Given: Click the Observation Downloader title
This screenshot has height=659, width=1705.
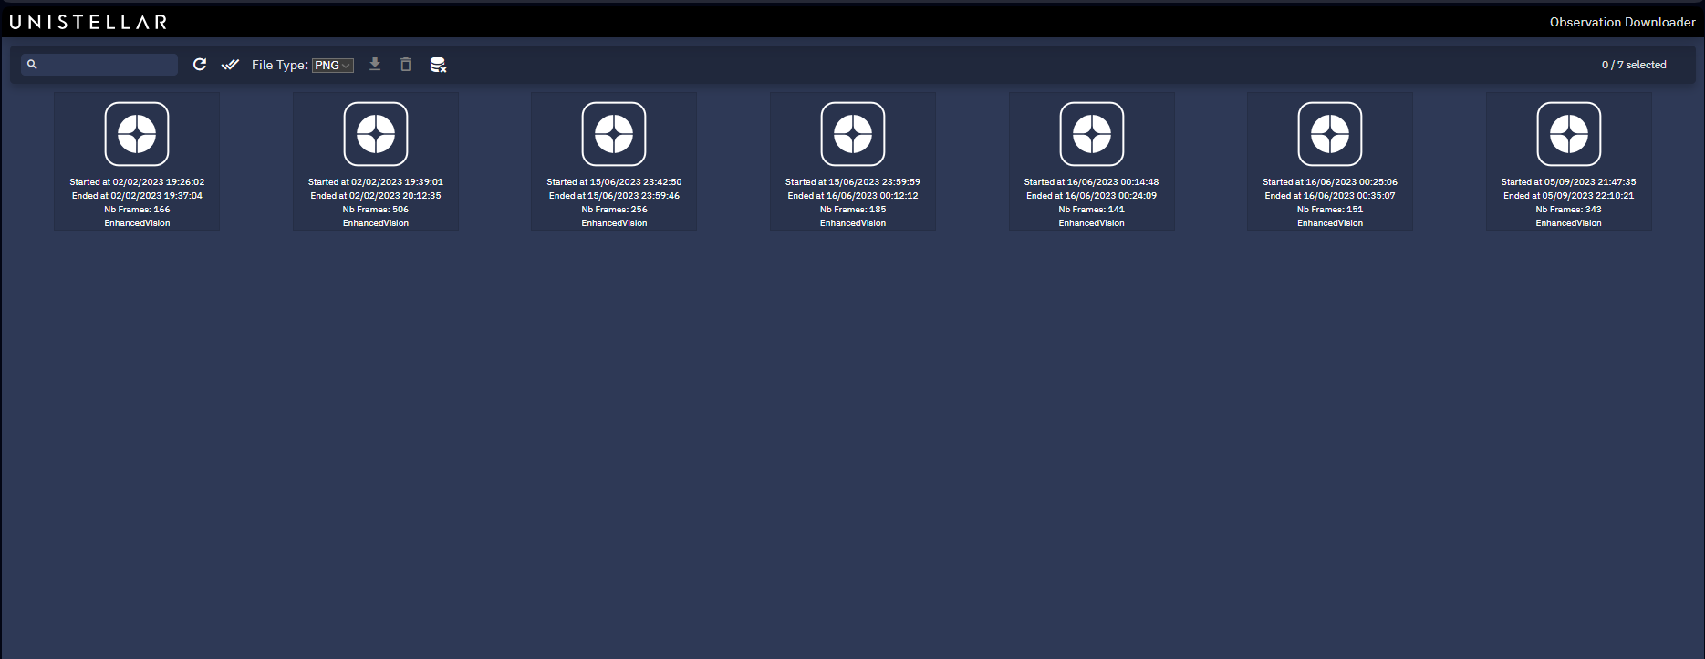Looking at the screenshot, I should click(1622, 22).
